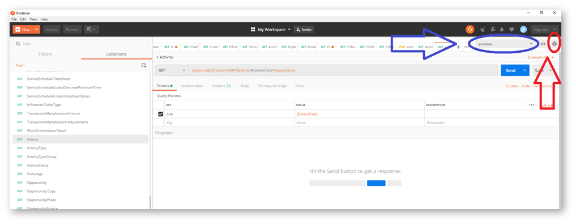Open the Upgrade dropdown arrow

[x=554, y=29]
